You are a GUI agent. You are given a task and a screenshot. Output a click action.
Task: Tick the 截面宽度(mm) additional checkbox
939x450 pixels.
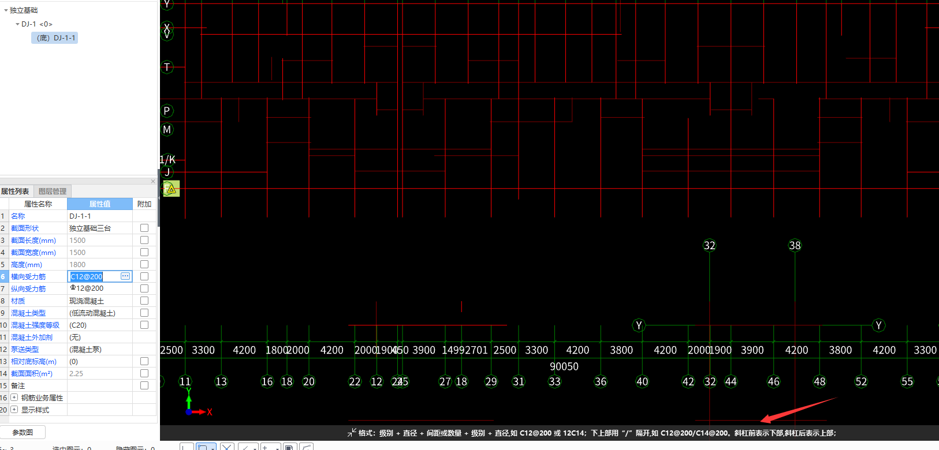pyautogui.click(x=144, y=252)
